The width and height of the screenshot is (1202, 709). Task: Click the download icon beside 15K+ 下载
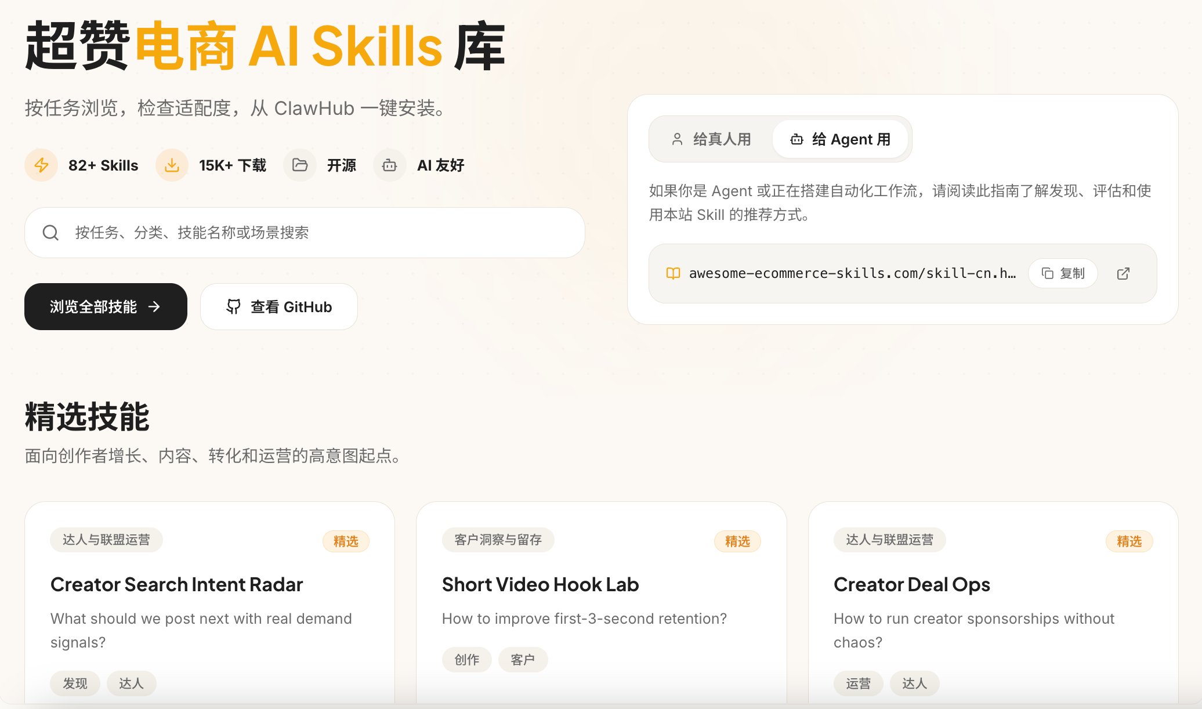172,165
